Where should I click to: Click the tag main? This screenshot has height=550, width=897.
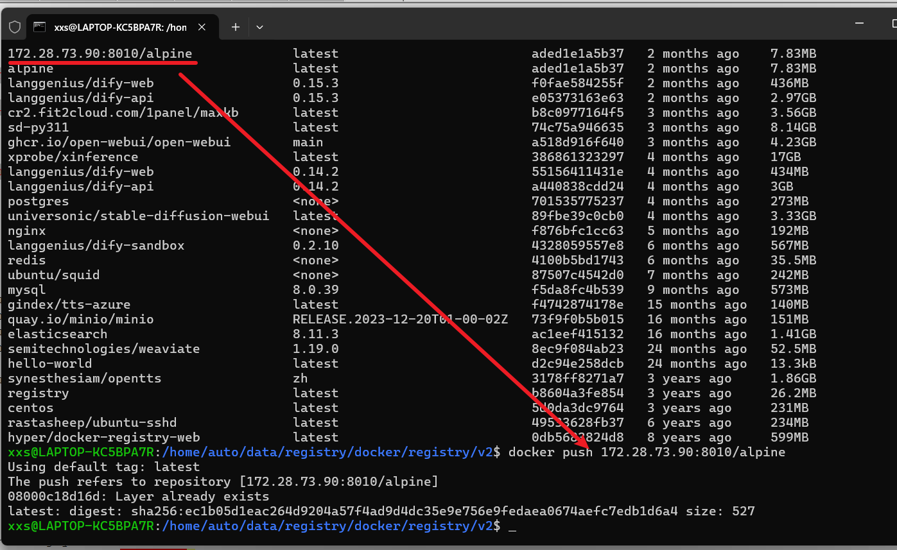[308, 142]
